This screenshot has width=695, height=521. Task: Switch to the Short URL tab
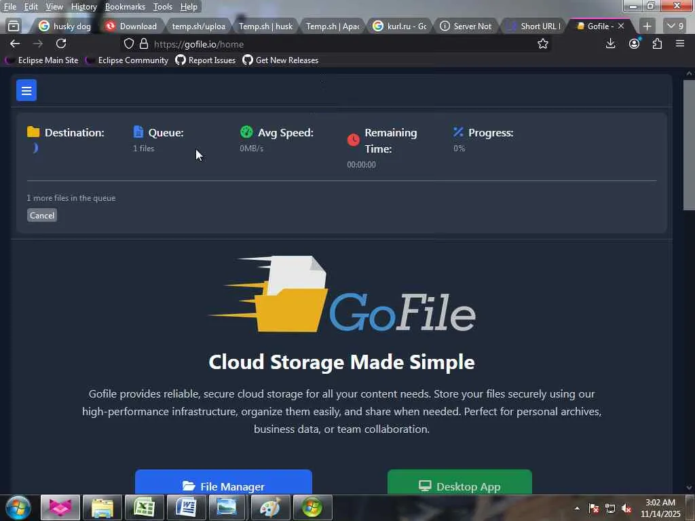pos(533,26)
